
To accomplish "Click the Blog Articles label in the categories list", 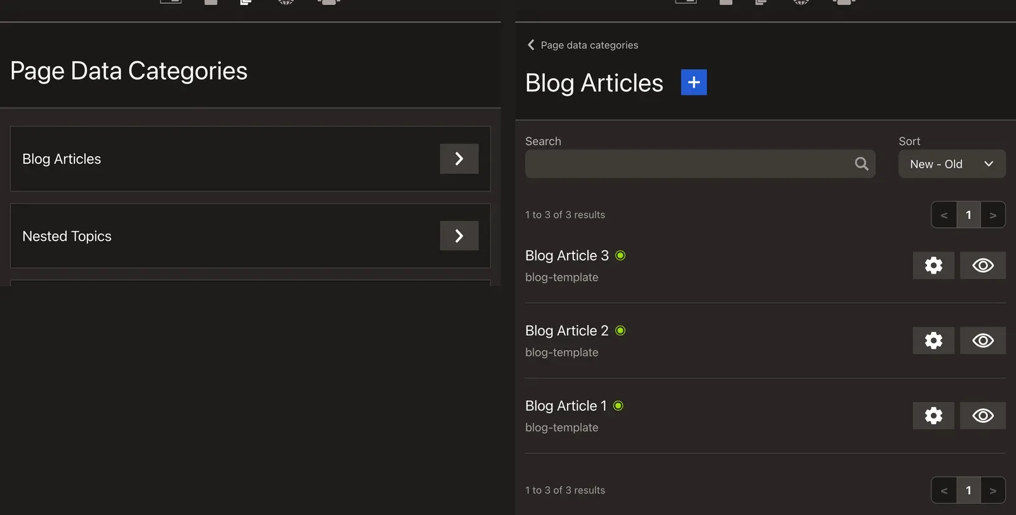I will click(62, 159).
